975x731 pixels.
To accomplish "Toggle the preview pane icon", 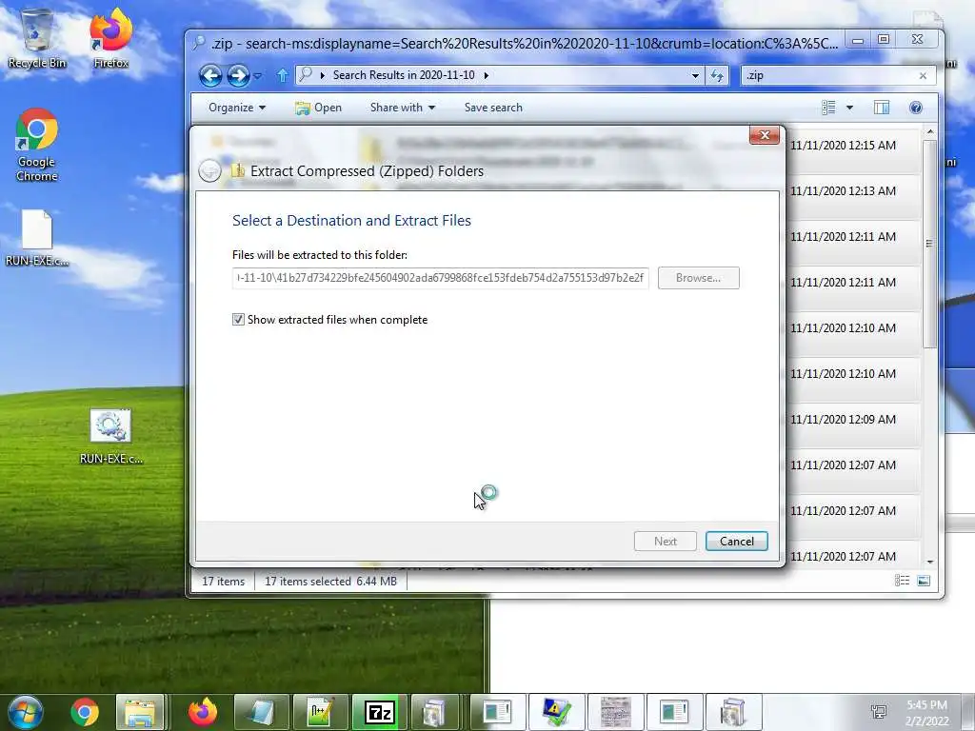I will pos(881,108).
